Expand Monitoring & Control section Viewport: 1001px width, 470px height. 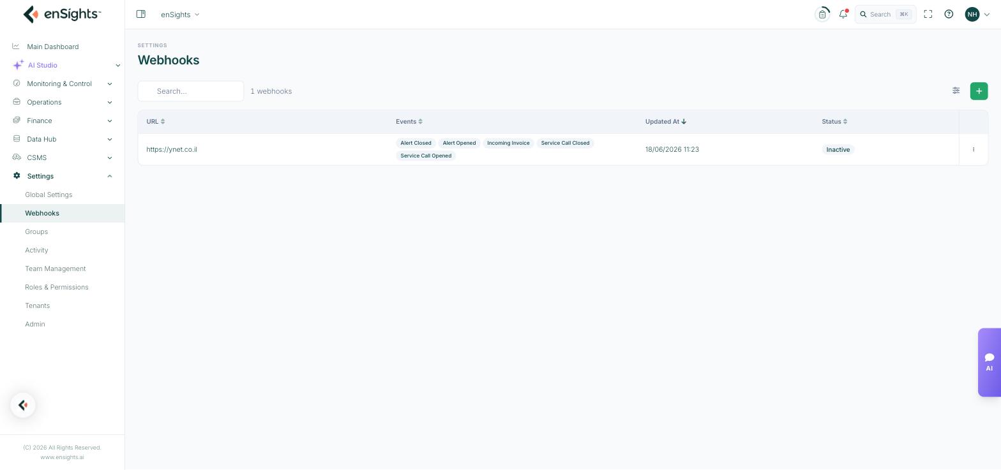pos(110,84)
